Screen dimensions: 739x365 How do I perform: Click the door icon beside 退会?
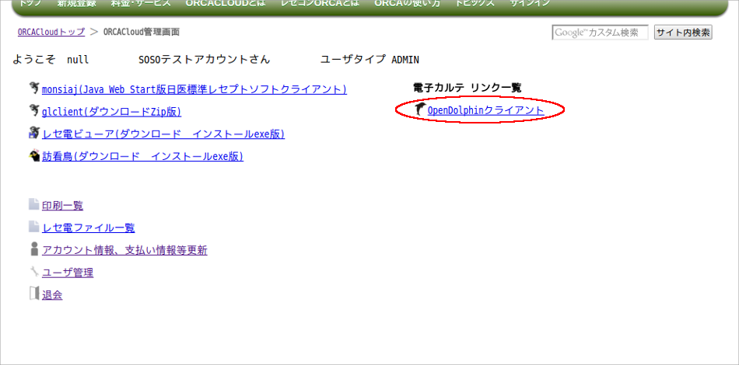coord(34,294)
